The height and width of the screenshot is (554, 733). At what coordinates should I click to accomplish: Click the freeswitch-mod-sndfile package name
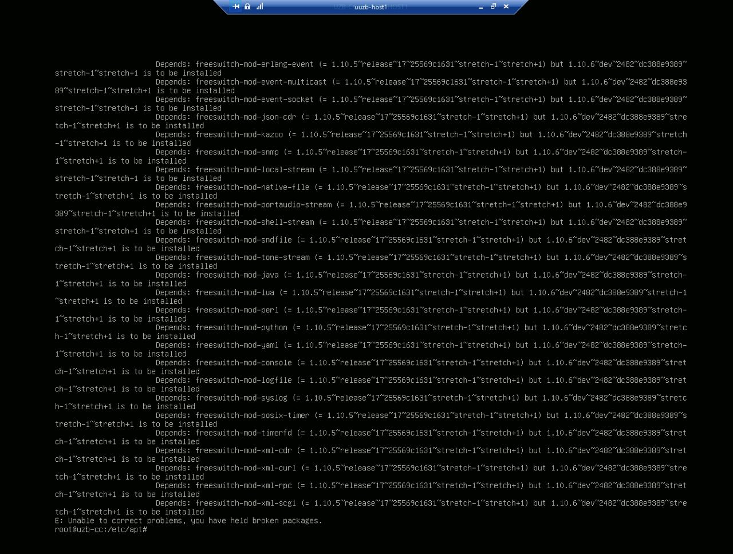tap(243, 240)
